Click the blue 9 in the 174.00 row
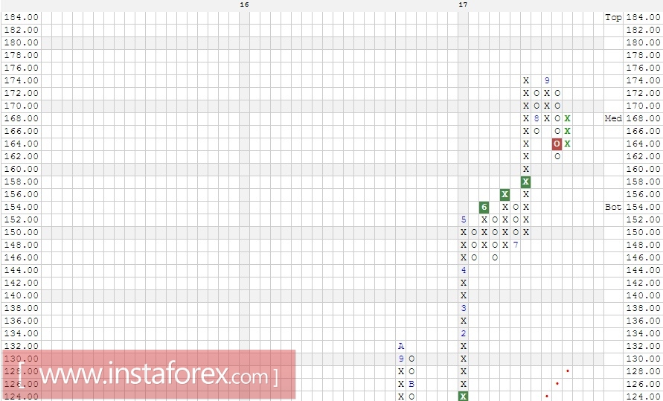This screenshot has height=401, width=663. [547, 80]
